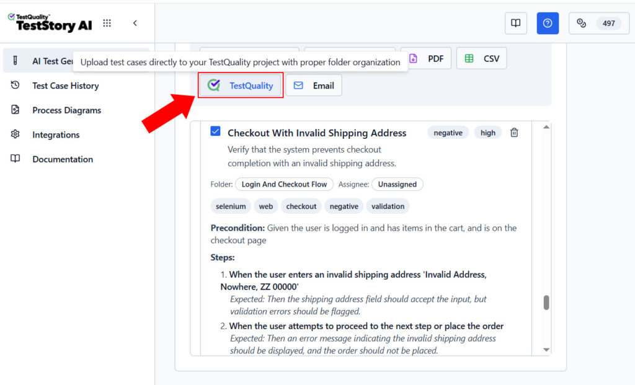Open the Unassigned assignee selector
The width and height of the screenshot is (635, 385).
[x=397, y=184]
